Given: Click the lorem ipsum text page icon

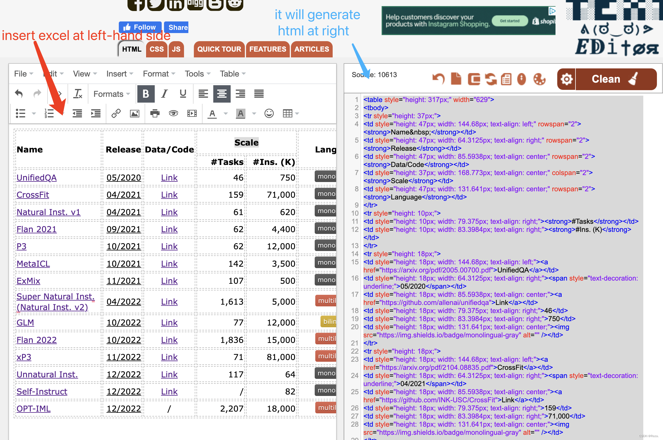Looking at the screenshot, I should click(x=506, y=79).
